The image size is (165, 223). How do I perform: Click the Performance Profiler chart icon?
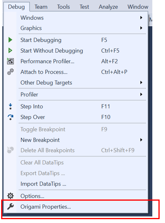pos(10,61)
